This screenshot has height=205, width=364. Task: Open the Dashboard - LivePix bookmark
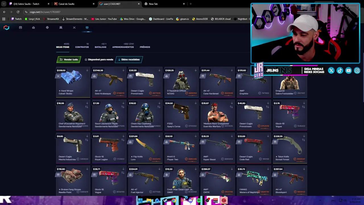tap(161, 19)
